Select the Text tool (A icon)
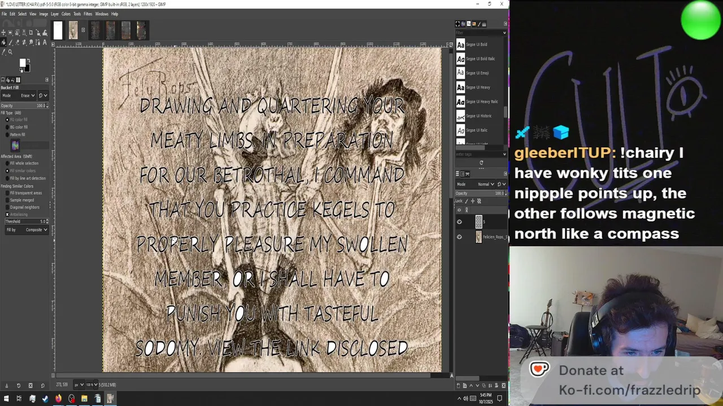The height and width of the screenshot is (406, 723). pyautogui.click(x=45, y=42)
